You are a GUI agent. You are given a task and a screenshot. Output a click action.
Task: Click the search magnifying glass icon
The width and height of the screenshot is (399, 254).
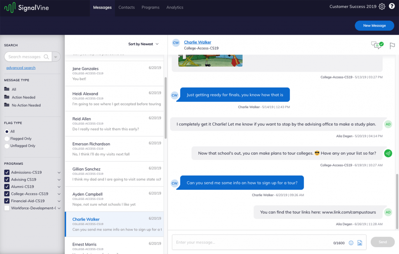pyautogui.click(x=46, y=57)
